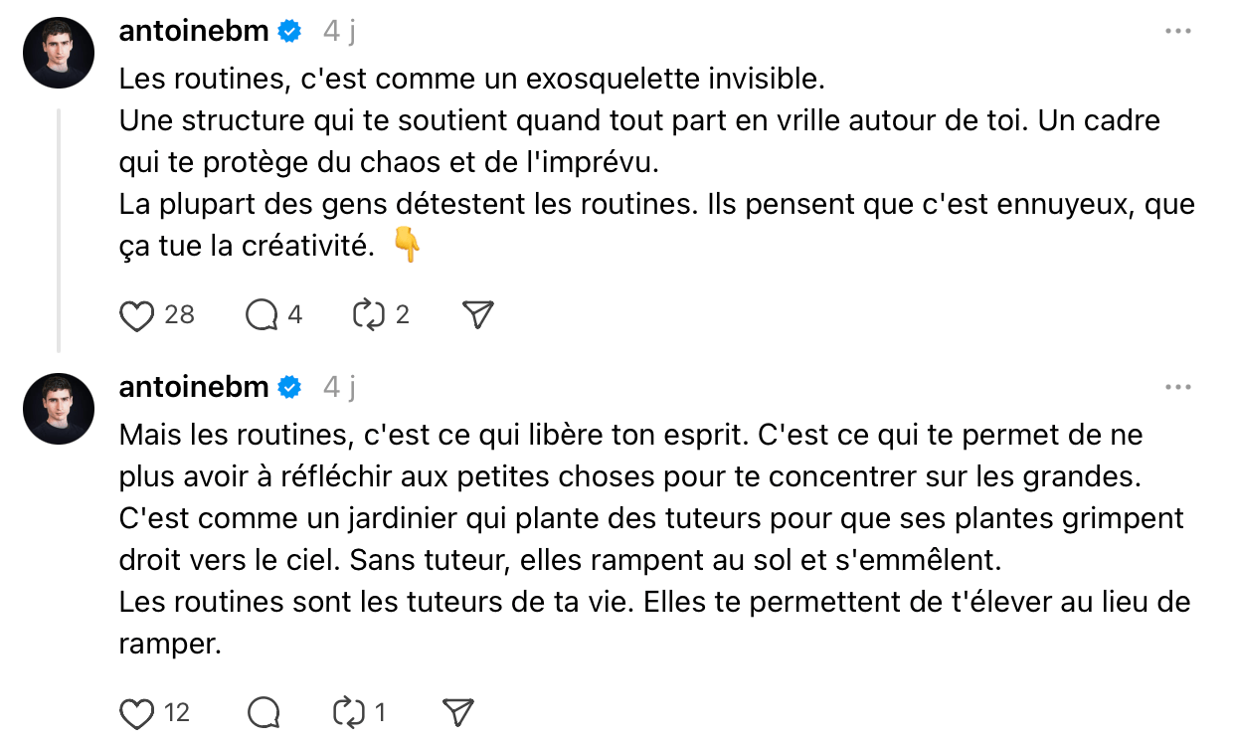This screenshot has width=1235, height=746.
Task: Click the verified badge on the second post
Action: pyautogui.click(x=289, y=387)
